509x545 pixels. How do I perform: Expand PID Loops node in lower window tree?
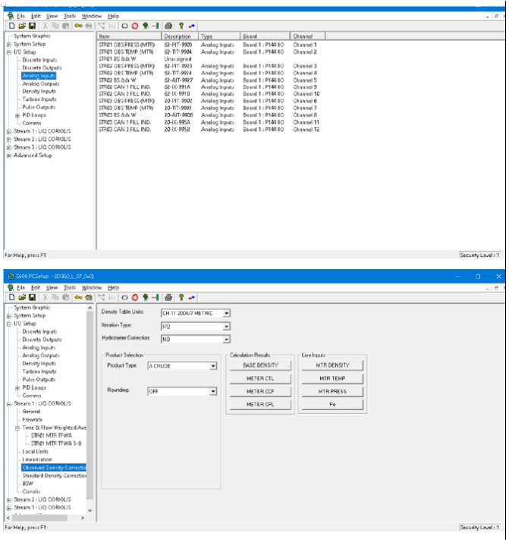click(x=17, y=388)
